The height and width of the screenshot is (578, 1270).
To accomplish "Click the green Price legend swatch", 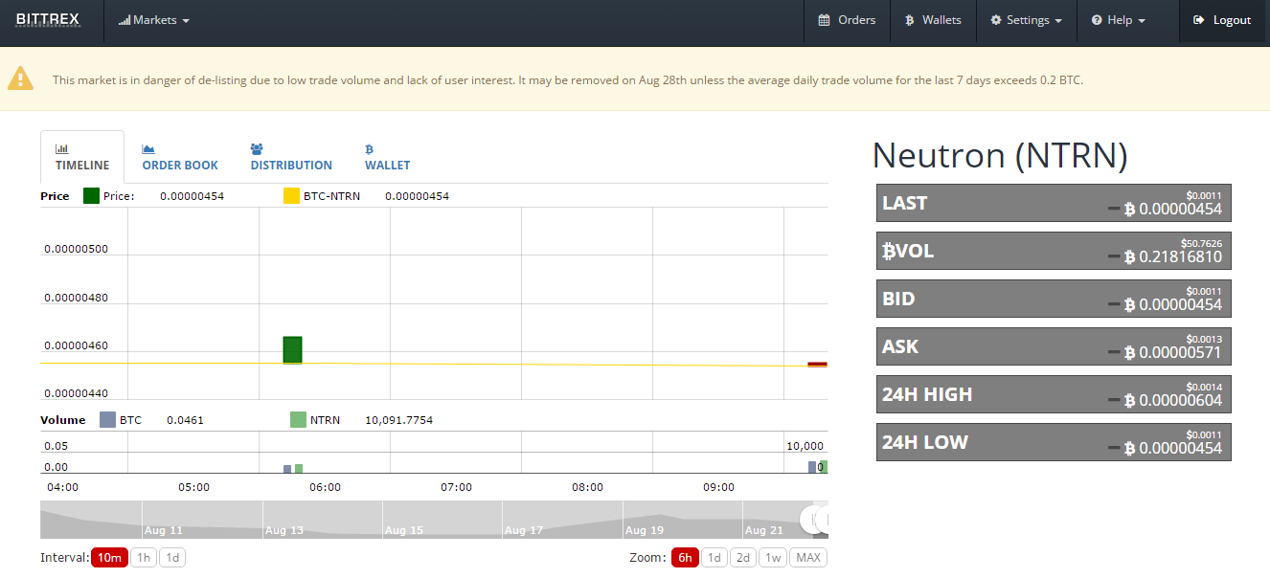I will (x=91, y=196).
